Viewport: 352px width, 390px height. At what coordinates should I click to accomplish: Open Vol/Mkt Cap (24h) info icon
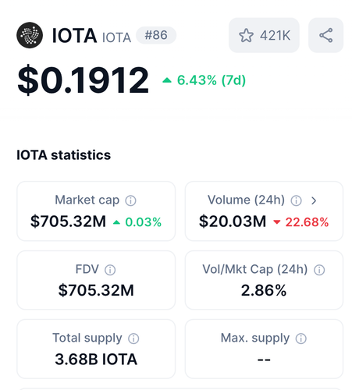(x=319, y=270)
